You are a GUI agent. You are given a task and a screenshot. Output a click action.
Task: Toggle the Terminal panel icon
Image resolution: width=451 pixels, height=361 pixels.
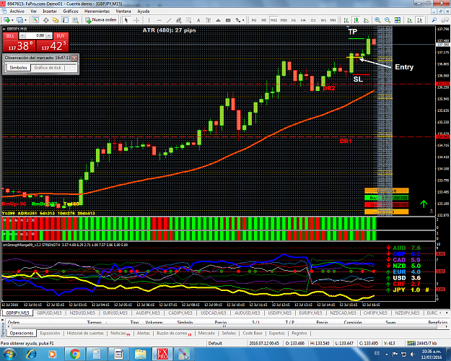[66, 20]
